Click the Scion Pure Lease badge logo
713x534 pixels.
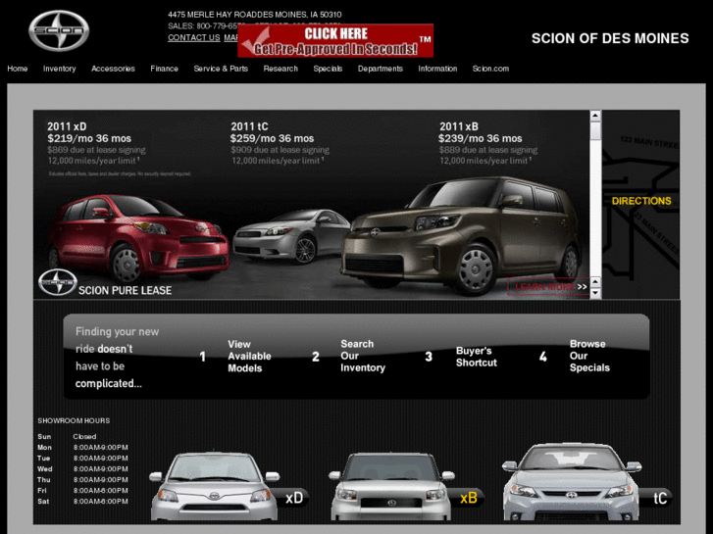[57, 283]
